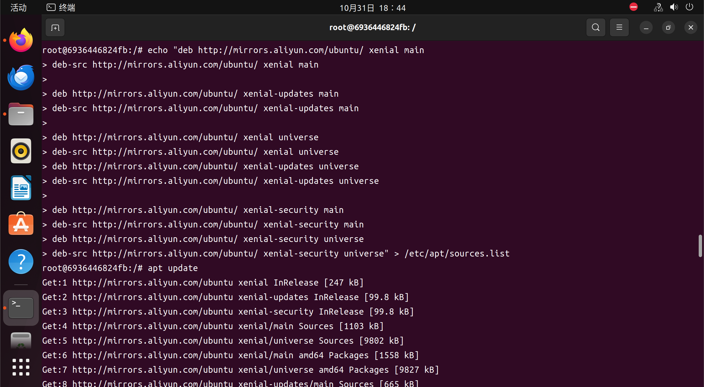This screenshot has width=704, height=387.
Task: Open the date and time calendar
Action: coord(372,8)
